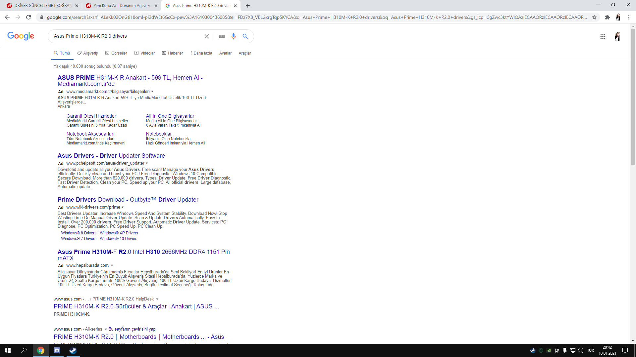This screenshot has height=357, width=636.
Task: Open the on-screen keyboard input tool
Action: pos(222,36)
